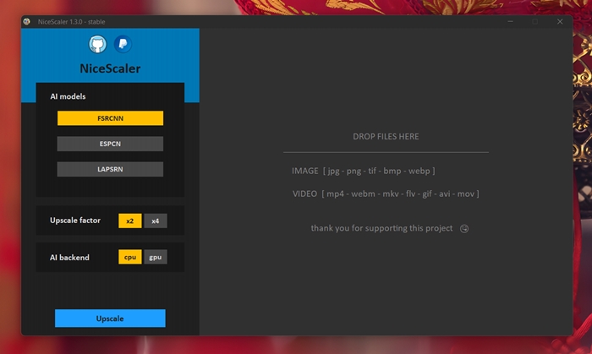This screenshot has height=354, width=592.
Task: Choose gpu as AI backend
Action: [x=155, y=257]
